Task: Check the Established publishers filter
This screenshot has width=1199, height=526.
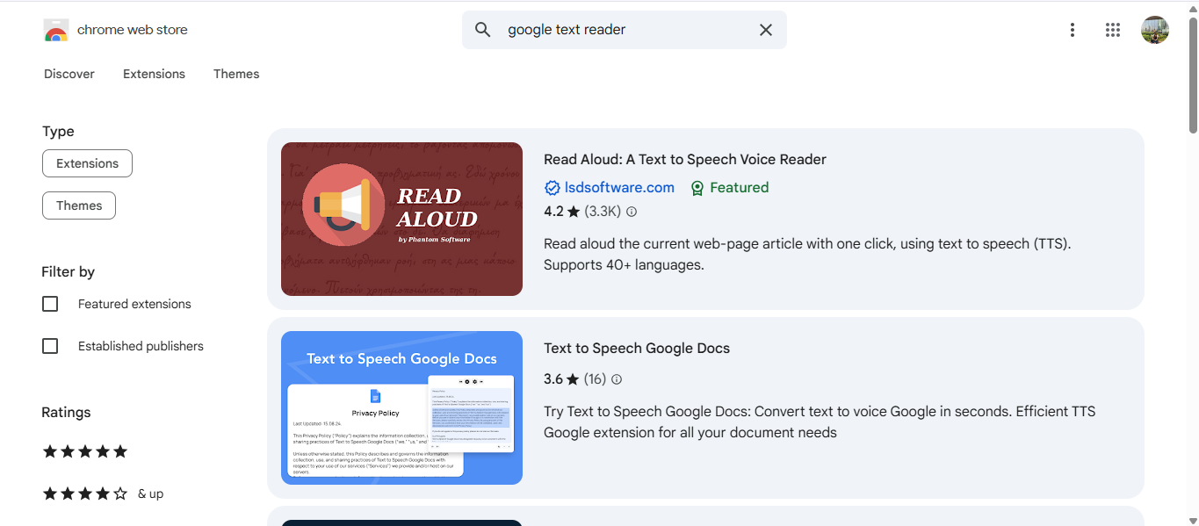Action: pyautogui.click(x=50, y=345)
